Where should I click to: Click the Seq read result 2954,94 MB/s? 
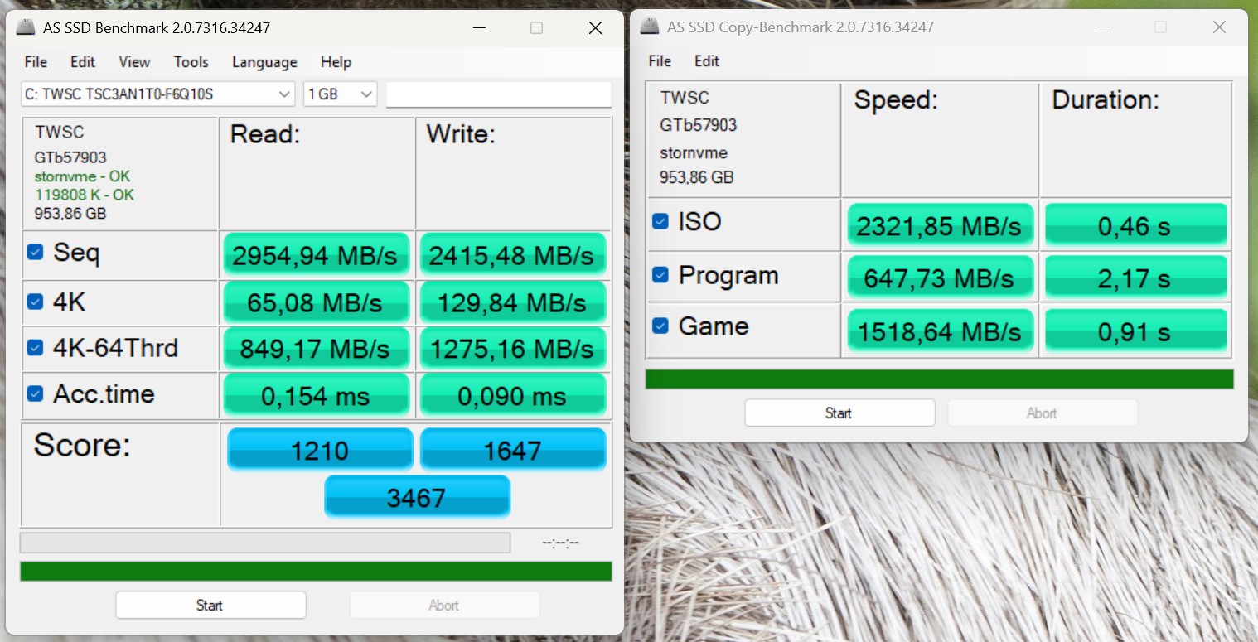316,255
